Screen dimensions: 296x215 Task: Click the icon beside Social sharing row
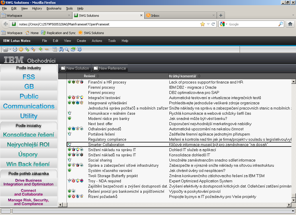pyautogui.click(x=69, y=160)
